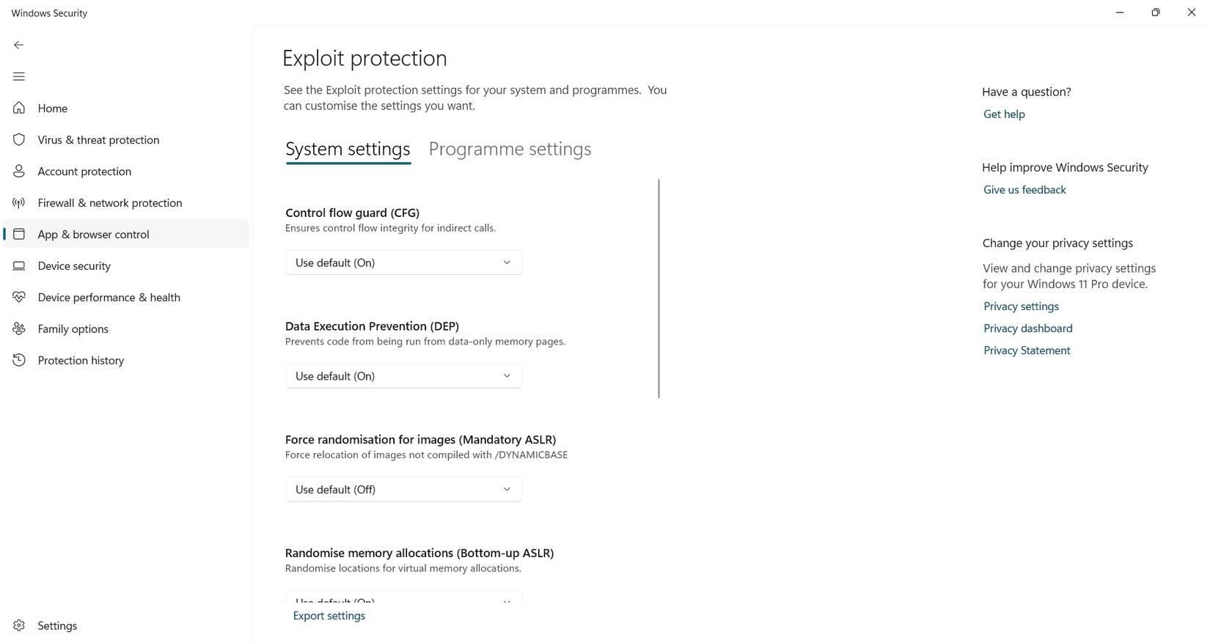
Task: Open the Mandatory ASLR dropdown
Action: click(x=403, y=489)
